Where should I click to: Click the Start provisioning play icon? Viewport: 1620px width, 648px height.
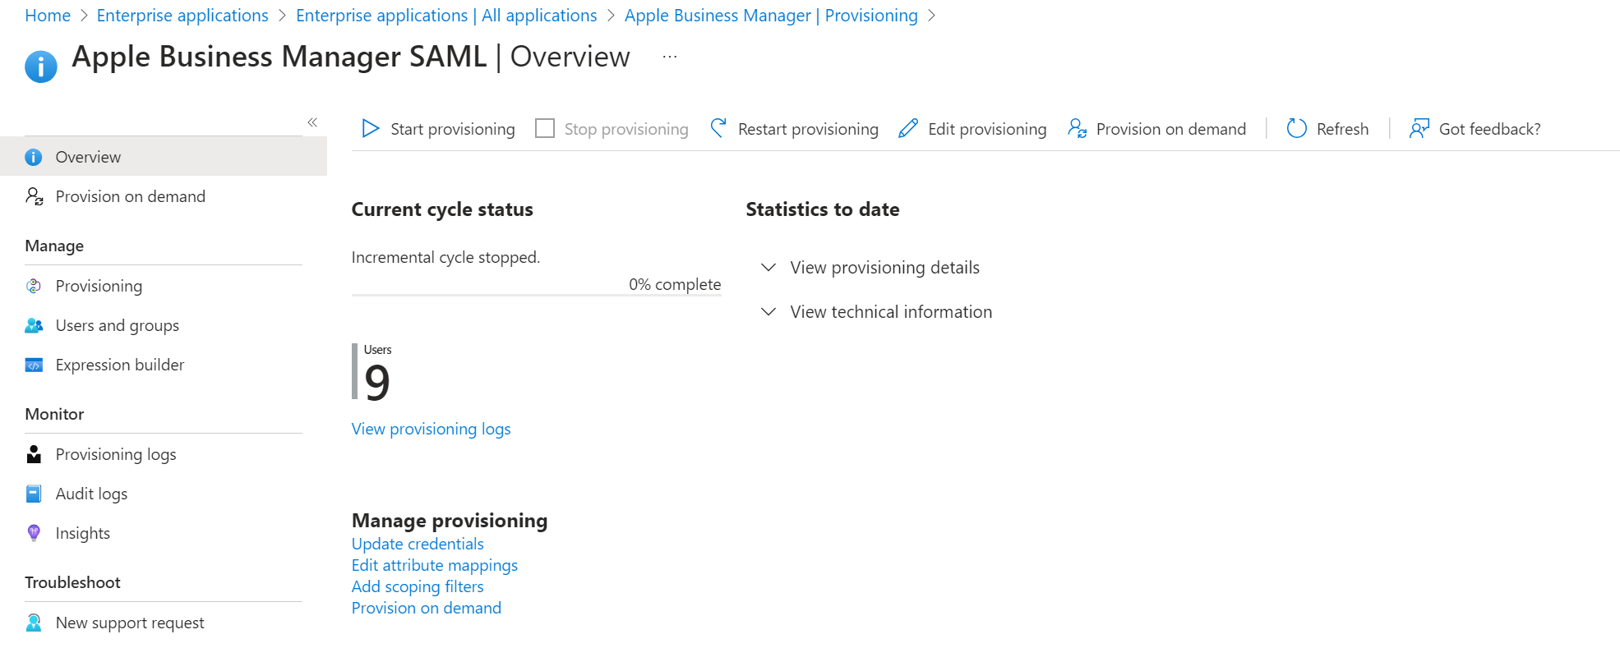point(371,129)
